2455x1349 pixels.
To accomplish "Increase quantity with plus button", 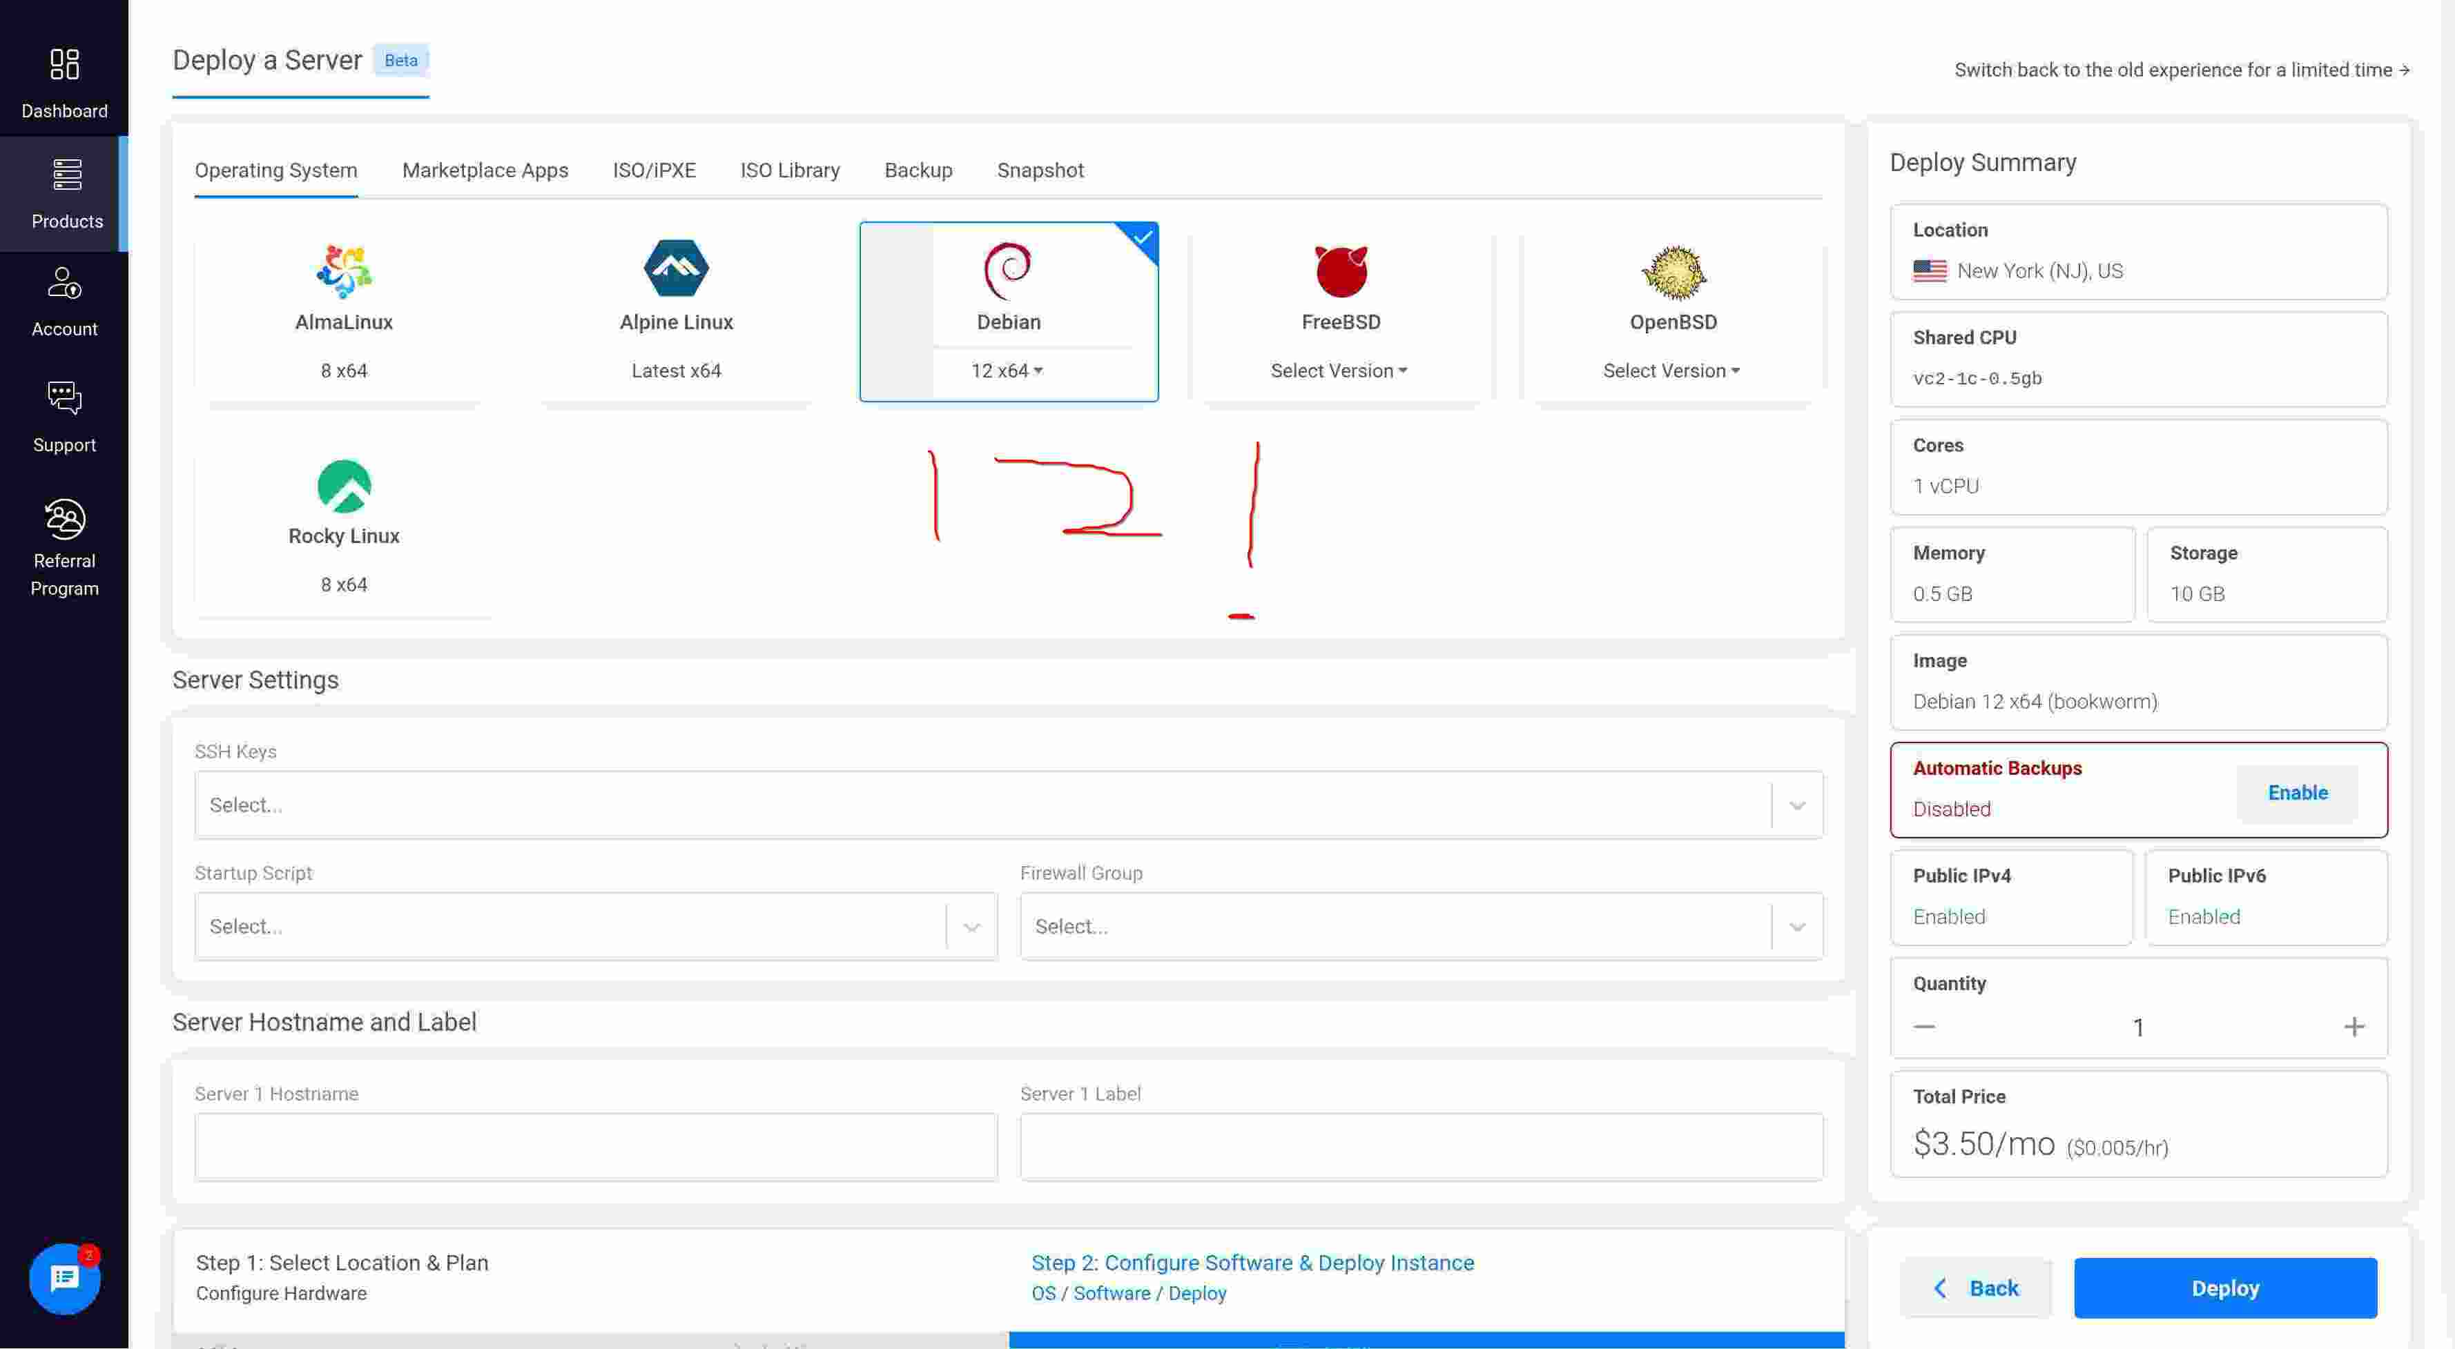I will (2354, 1027).
